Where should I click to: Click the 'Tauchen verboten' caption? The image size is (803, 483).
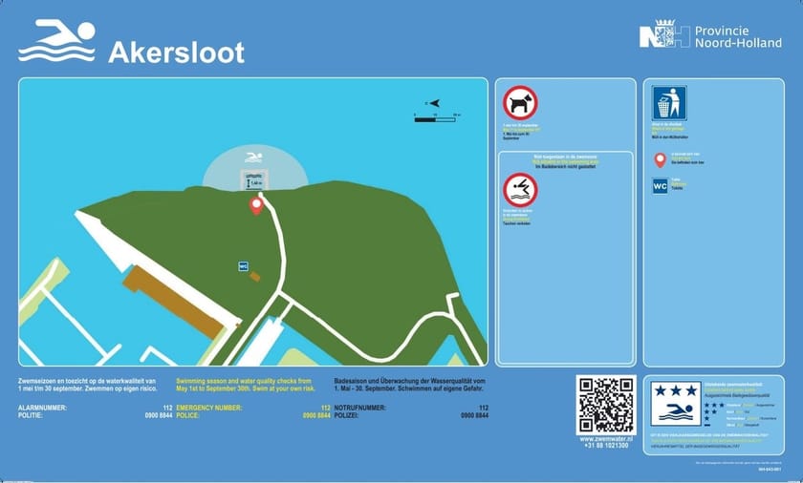coord(517,224)
